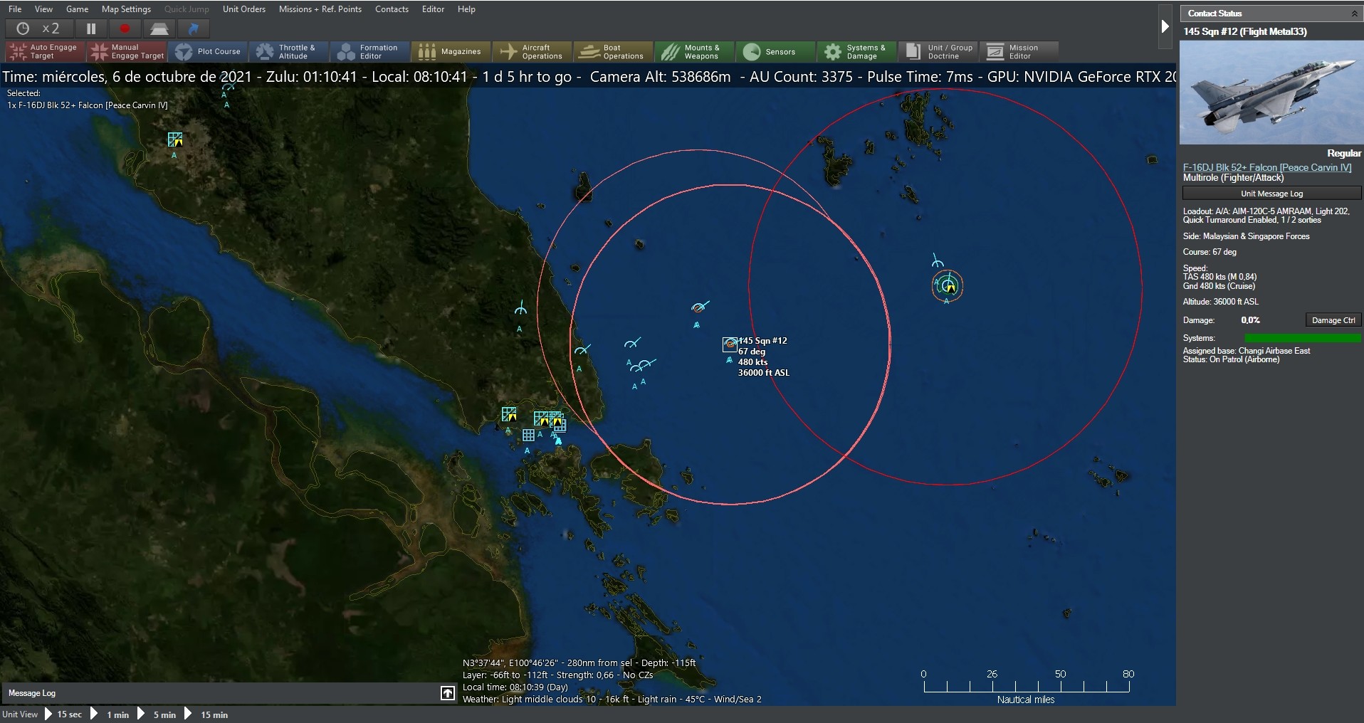This screenshot has height=723, width=1364.
Task: Open the Throttle & Altitude panel
Action: 288,51
